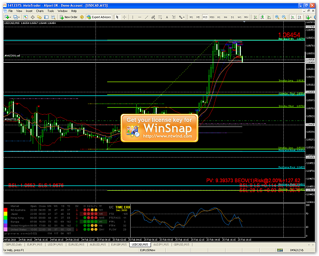Zoom out the chart
The height and width of the screenshot is (256, 319).
pyautogui.click(x=284, y=17)
